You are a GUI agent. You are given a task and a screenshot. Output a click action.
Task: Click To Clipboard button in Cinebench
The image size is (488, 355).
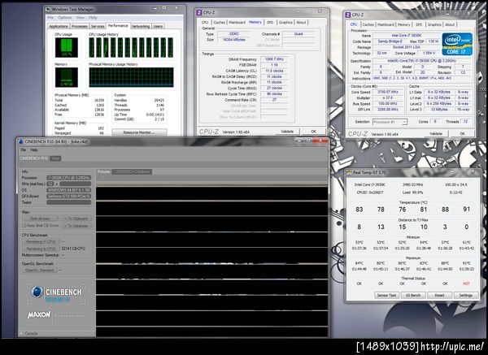[76, 219]
